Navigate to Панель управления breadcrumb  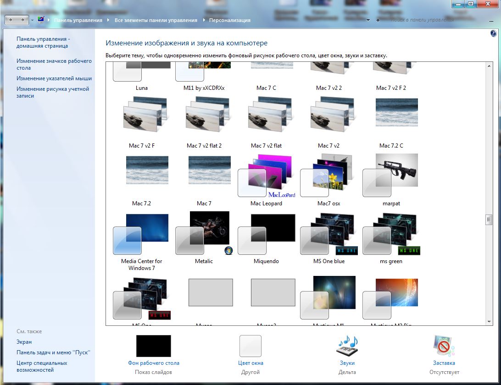point(78,20)
